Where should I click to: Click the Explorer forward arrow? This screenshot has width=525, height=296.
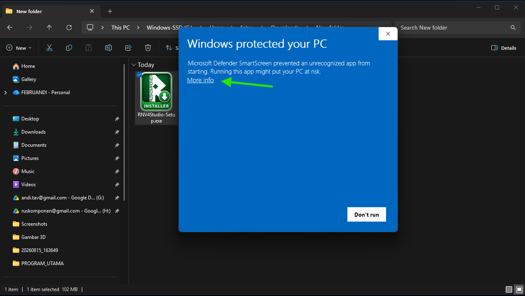pyautogui.click(x=30, y=28)
